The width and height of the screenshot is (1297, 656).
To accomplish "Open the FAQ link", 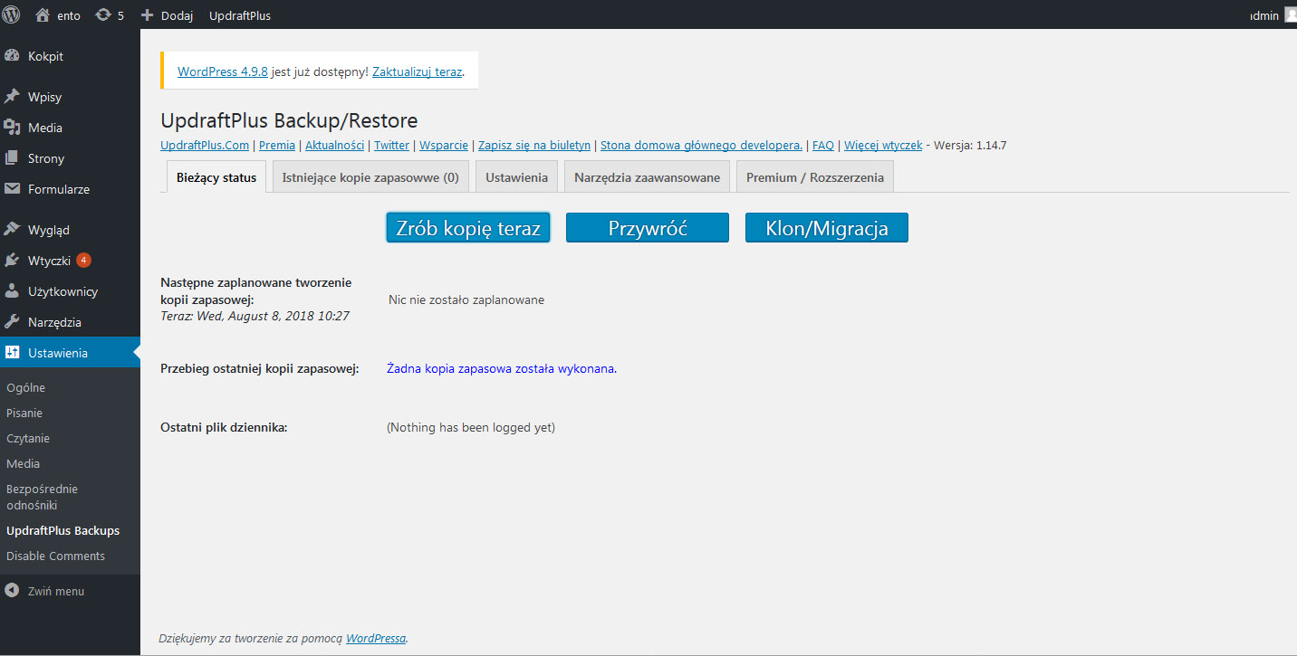I will tap(823, 145).
